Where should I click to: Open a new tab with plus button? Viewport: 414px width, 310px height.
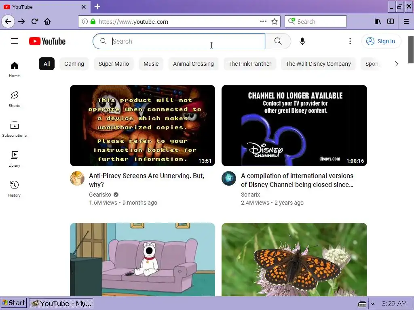point(97,6)
